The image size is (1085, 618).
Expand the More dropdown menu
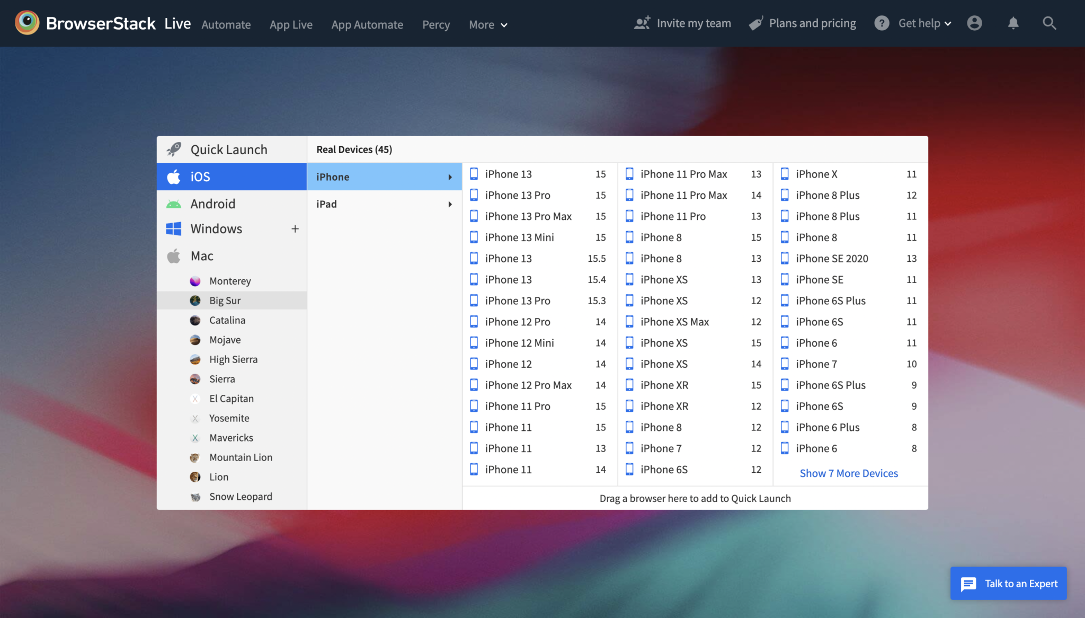(x=488, y=24)
